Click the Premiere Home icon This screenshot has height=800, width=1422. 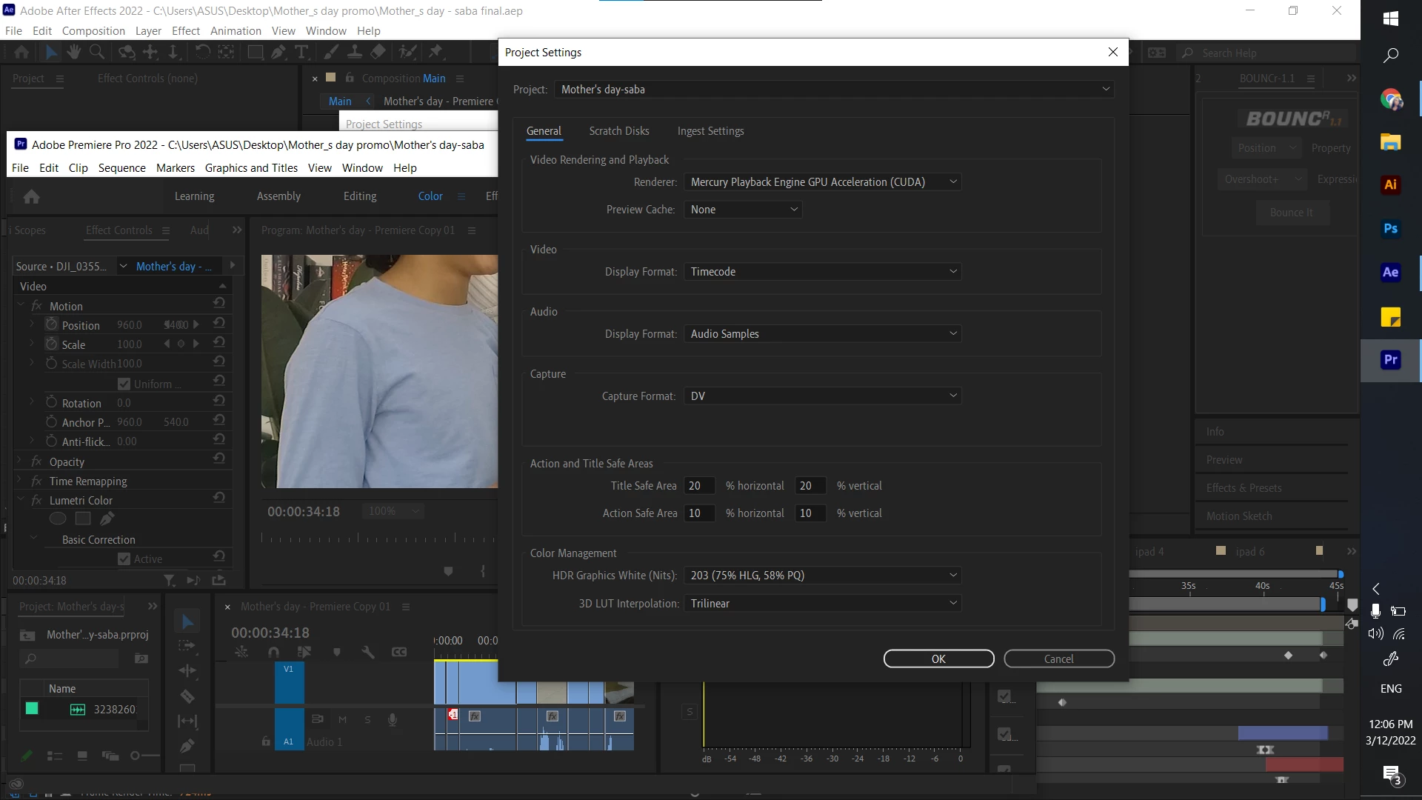click(31, 196)
